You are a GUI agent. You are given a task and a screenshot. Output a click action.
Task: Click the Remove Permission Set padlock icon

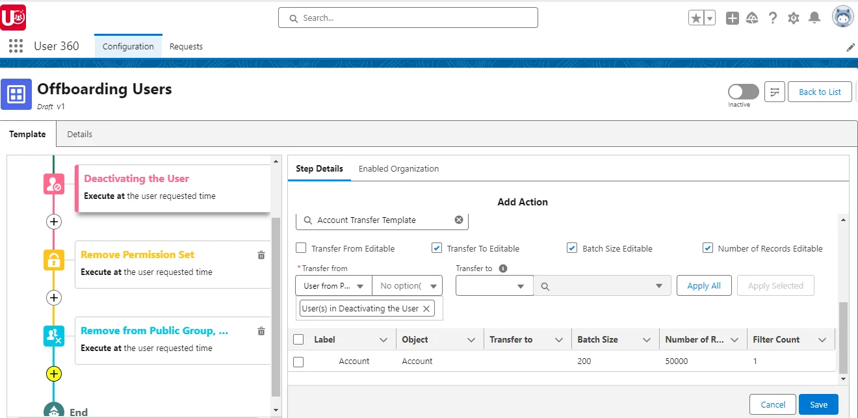[53, 259]
